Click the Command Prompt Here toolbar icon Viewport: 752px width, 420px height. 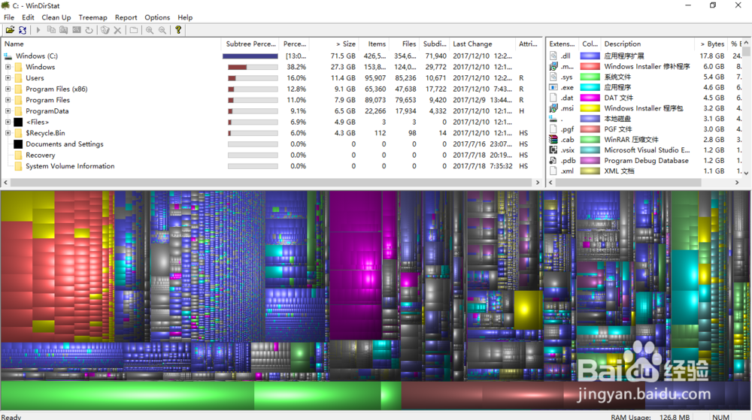[76, 30]
